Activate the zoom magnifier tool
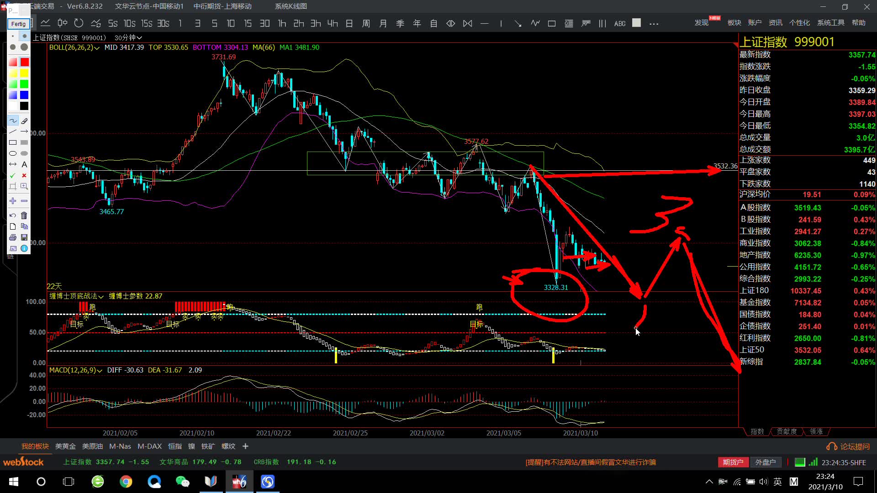 (x=24, y=186)
